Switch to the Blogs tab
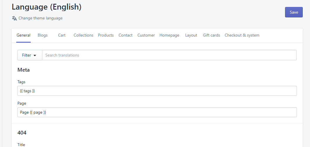This screenshot has width=310, height=147. (43, 35)
